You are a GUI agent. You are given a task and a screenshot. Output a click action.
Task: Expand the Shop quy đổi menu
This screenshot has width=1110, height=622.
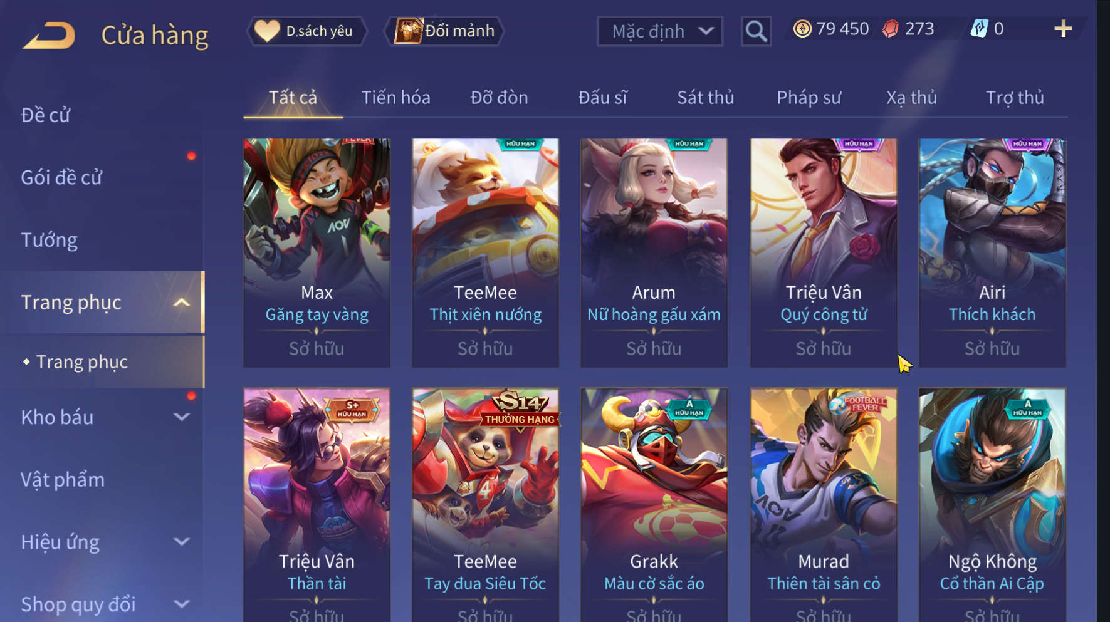[x=181, y=604]
